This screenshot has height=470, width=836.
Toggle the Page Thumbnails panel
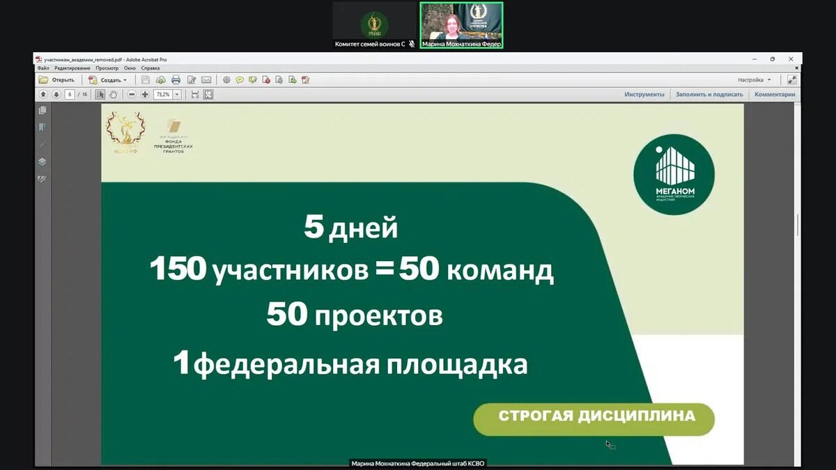click(x=42, y=111)
